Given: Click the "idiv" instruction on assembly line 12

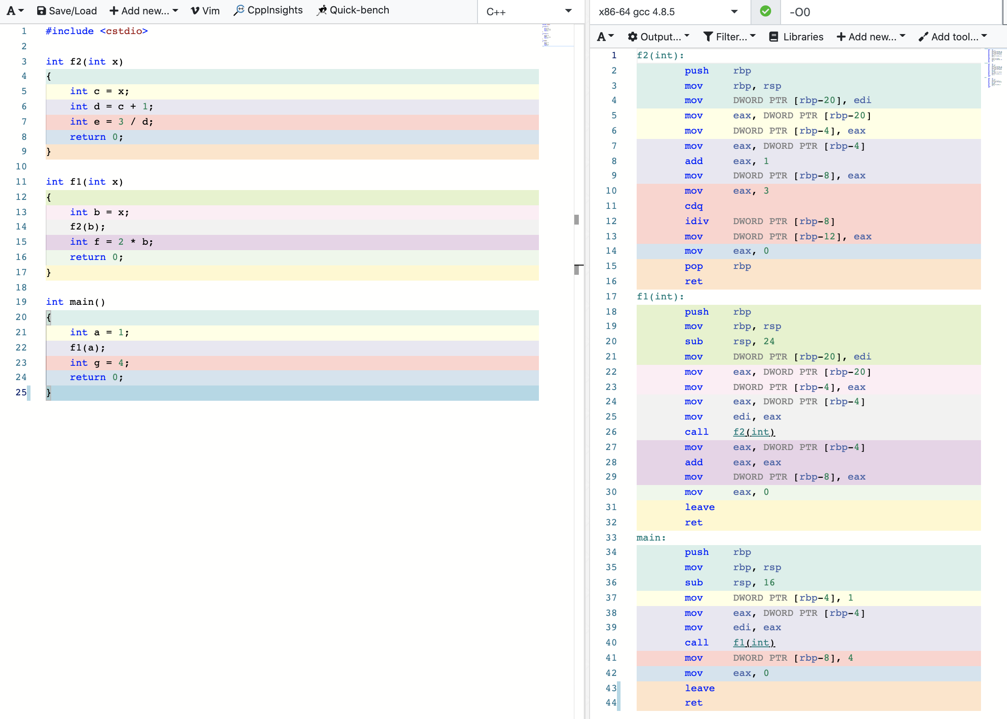Looking at the screenshot, I should pos(697,221).
